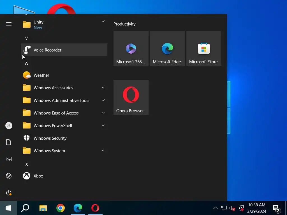The height and width of the screenshot is (215, 287).
Task: Open the Unity folder entry
Action: [x=64, y=25]
